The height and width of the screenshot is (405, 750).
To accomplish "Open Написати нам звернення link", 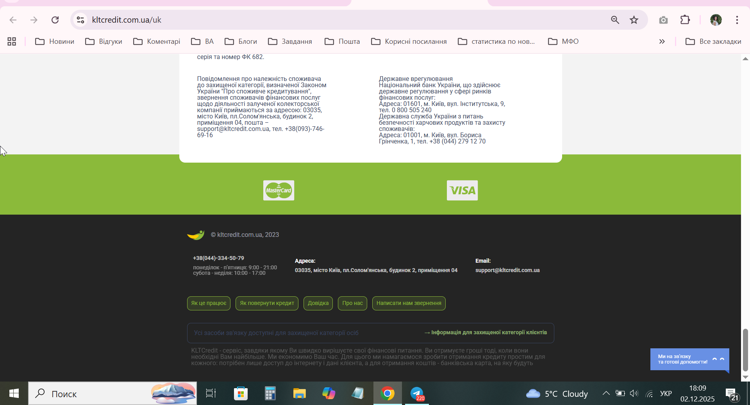I will tap(409, 303).
